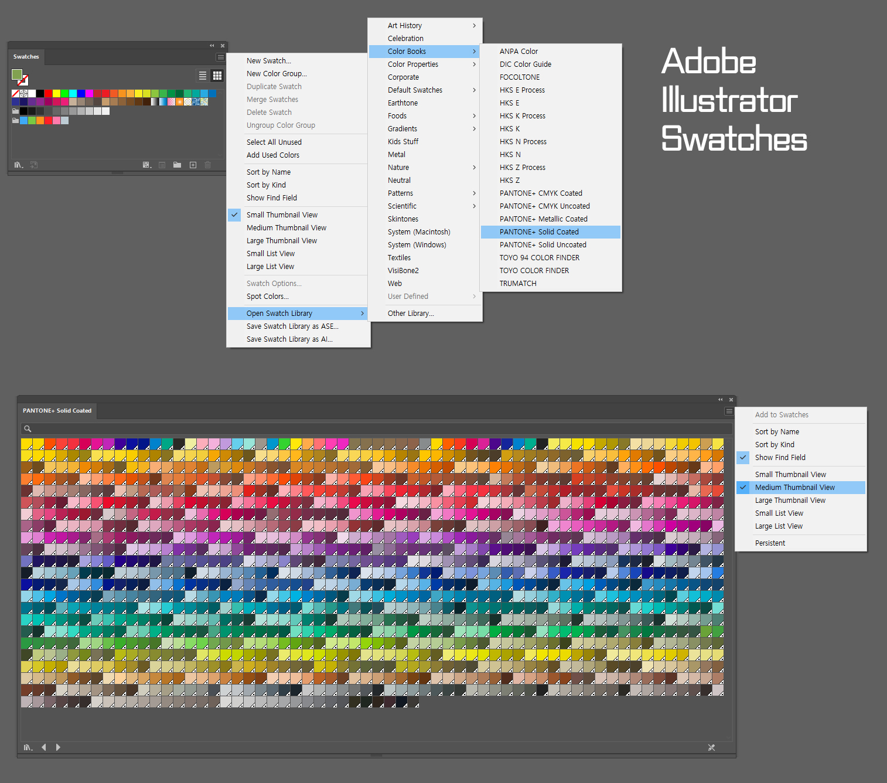Viewport: 887px width, 783px height.
Task: Pick the magenta swatch in Swatches panel
Action: pos(89,93)
